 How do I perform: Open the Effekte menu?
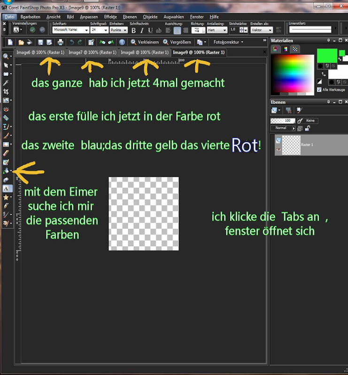[110, 17]
